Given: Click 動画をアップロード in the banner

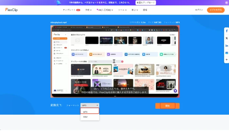Looking at the screenshot, I should click(146, 3).
